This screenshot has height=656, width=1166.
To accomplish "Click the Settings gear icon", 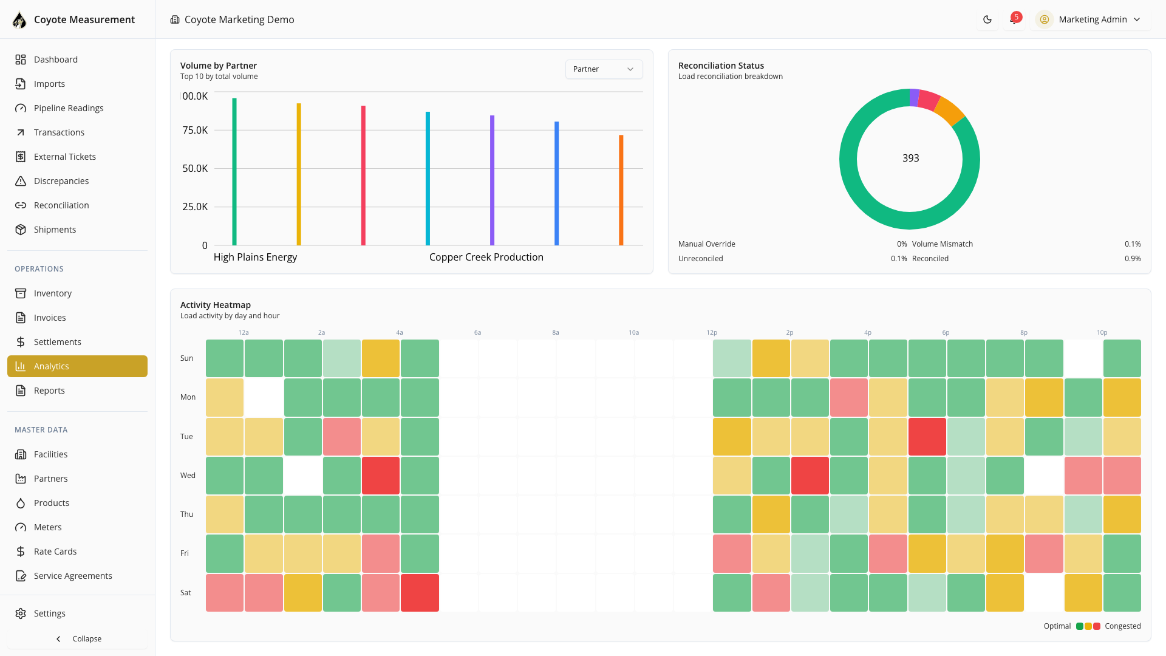I will pos(21,613).
